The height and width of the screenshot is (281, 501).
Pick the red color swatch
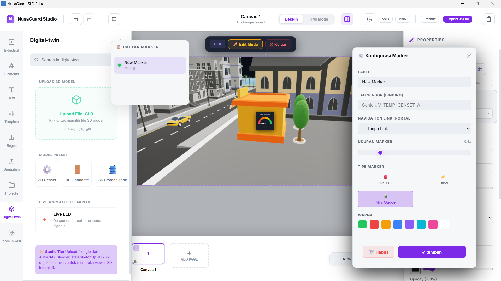pyautogui.click(x=374, y=224)
